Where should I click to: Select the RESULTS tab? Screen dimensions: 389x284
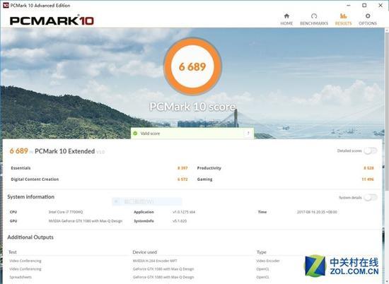[x=343, y=19]
